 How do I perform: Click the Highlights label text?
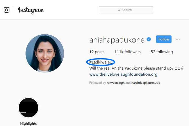[28, 124]
